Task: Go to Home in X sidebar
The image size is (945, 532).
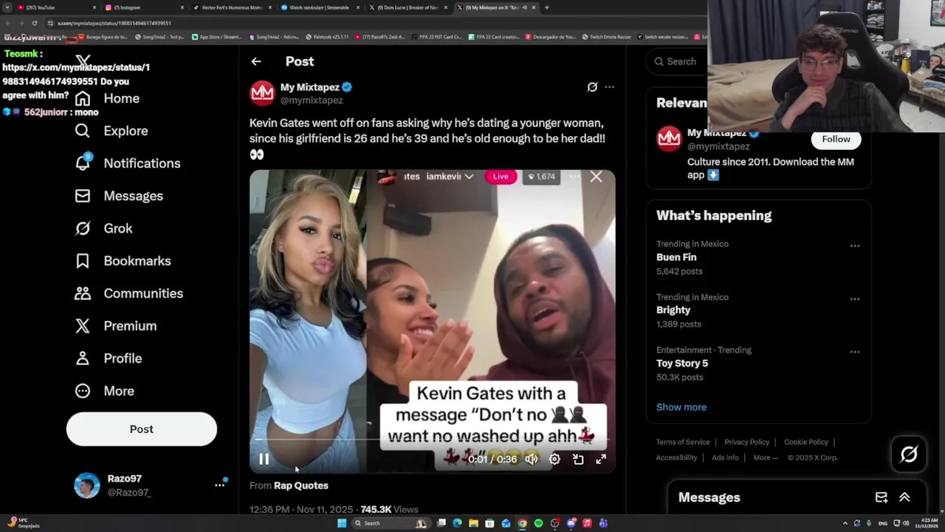Action: tap(107, 98)
